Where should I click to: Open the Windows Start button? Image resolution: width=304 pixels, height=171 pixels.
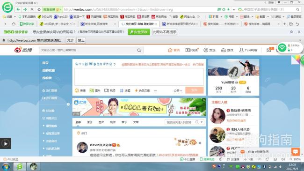click(x=6, y=167)
